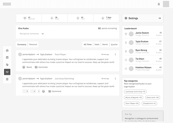
Task: Open the user profile avatar top right
Action: click(x=166, y=4)
